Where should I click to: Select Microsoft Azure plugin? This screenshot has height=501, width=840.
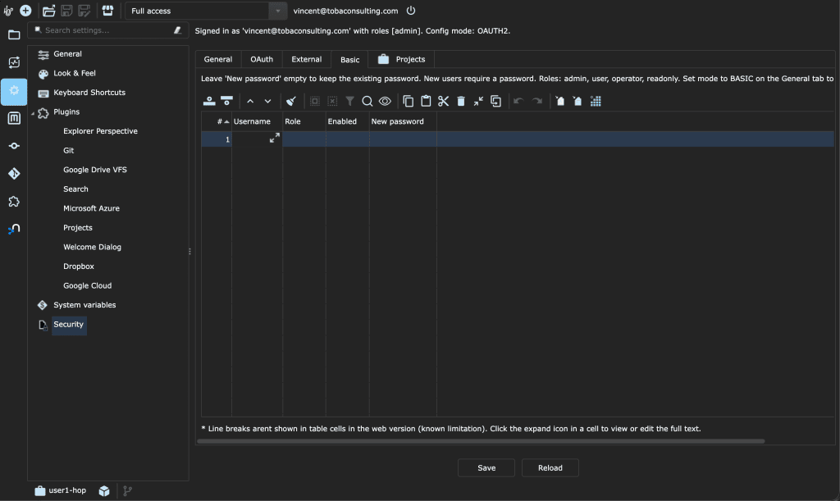click(91, 208)
